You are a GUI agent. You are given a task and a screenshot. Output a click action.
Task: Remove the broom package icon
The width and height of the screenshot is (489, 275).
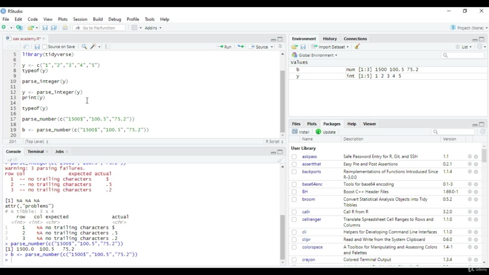click(476, 199)
